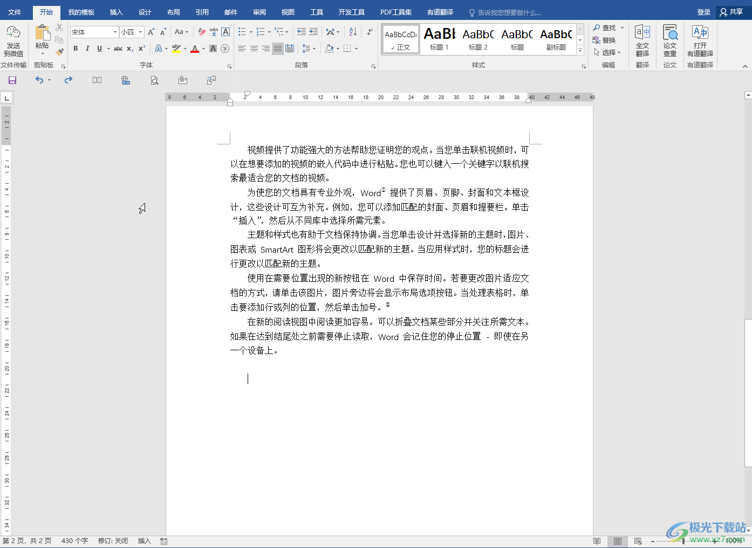
Task: Click the 430 个字 word count
Action: tap(74, 541)
